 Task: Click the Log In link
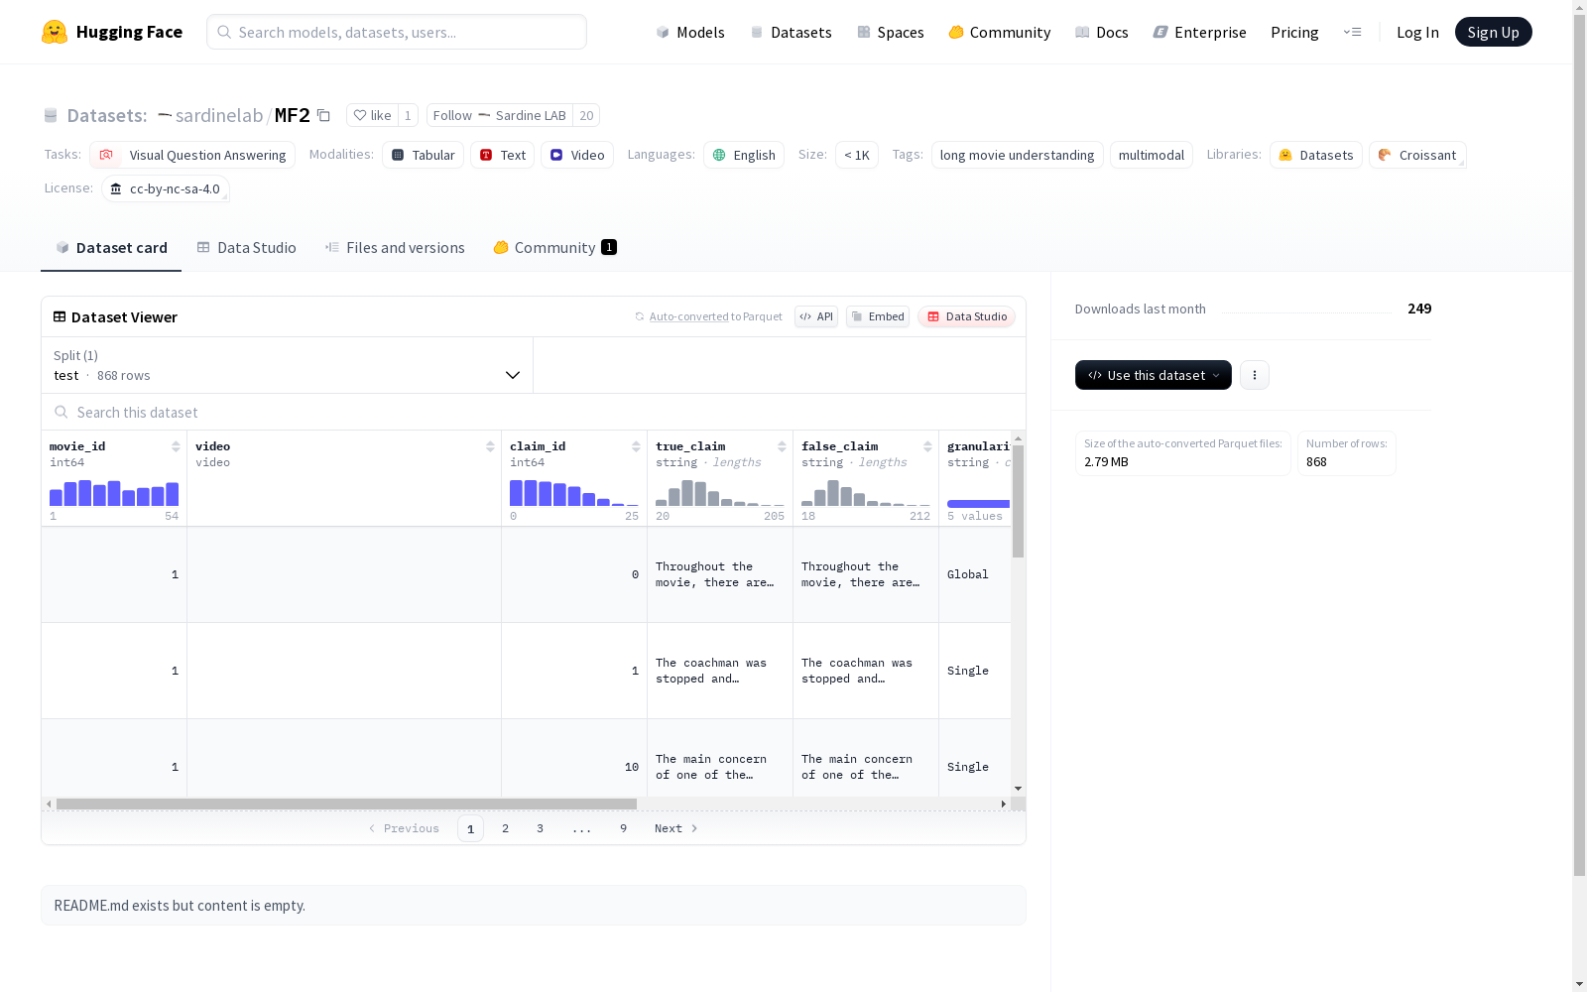click(1417, 32)
